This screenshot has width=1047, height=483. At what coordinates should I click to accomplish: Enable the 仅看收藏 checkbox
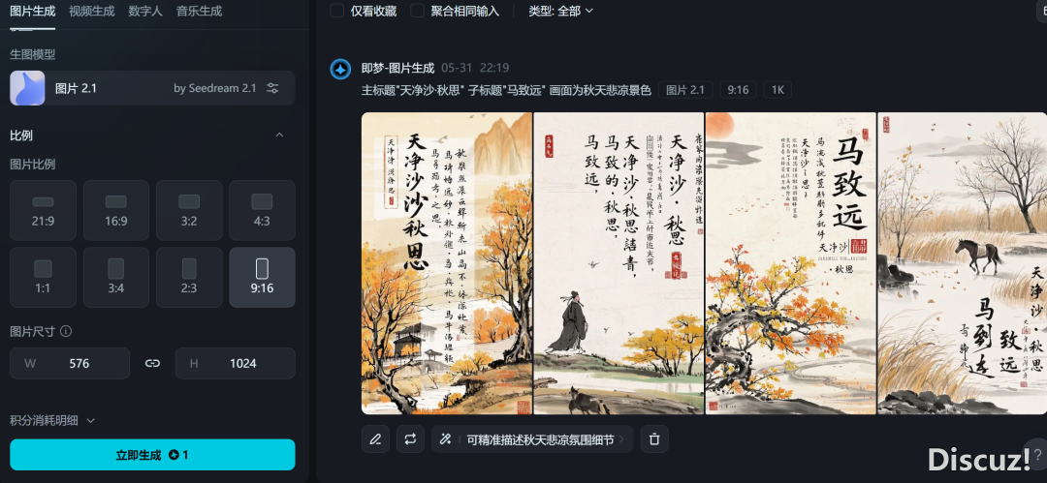[x=338, y=11]
